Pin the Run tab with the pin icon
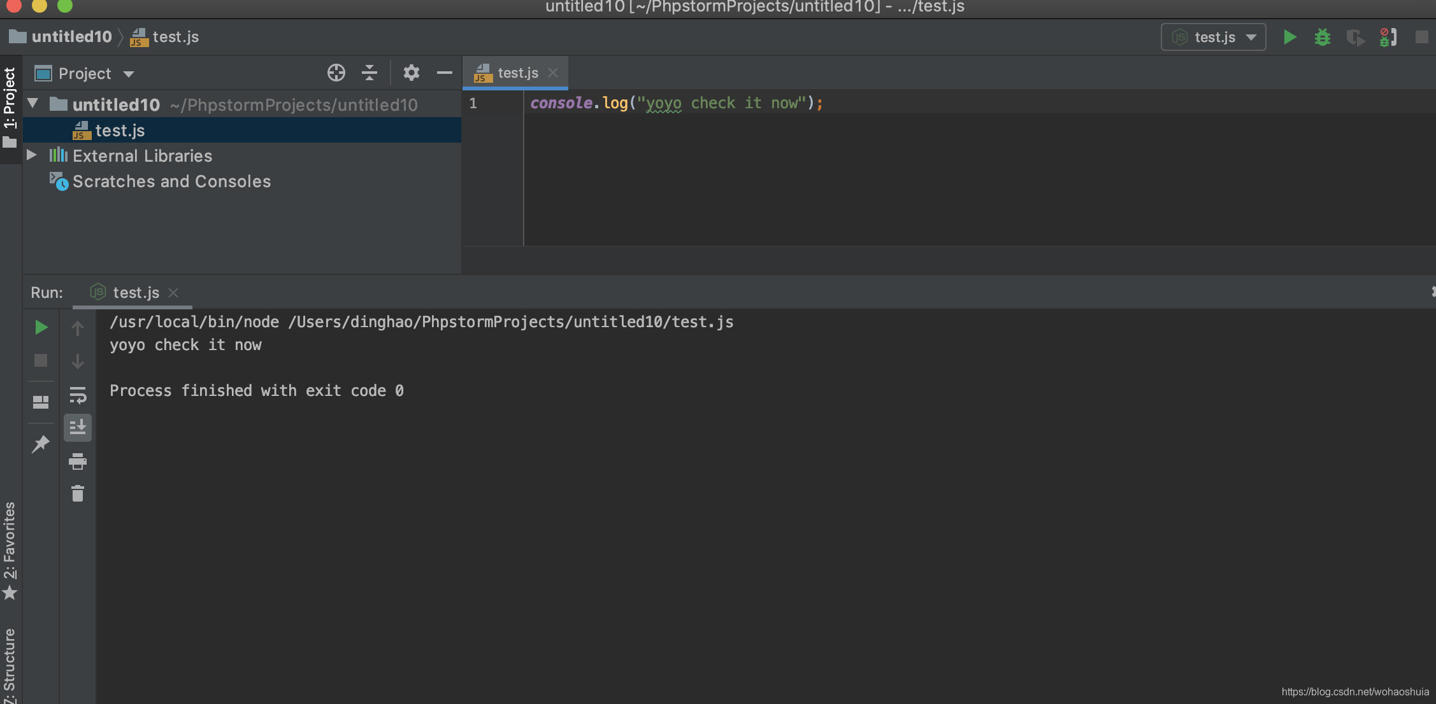This screenshot has width=1436, height=704. 41,444
